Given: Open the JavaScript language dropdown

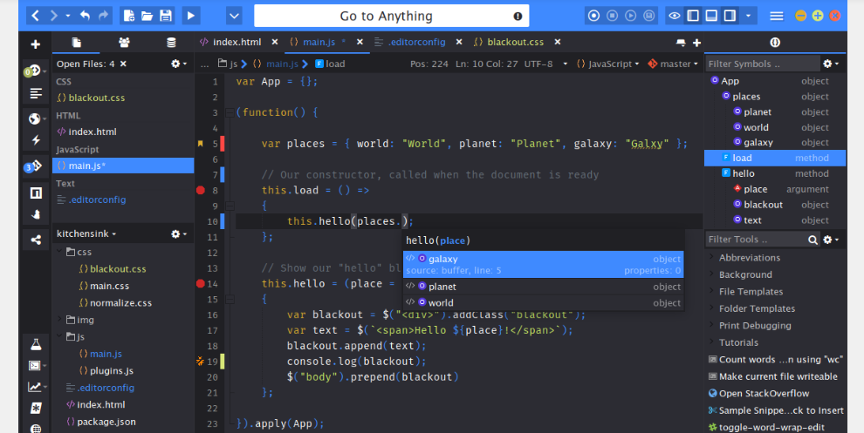Looking at the screenshot, I should [607, 64].
